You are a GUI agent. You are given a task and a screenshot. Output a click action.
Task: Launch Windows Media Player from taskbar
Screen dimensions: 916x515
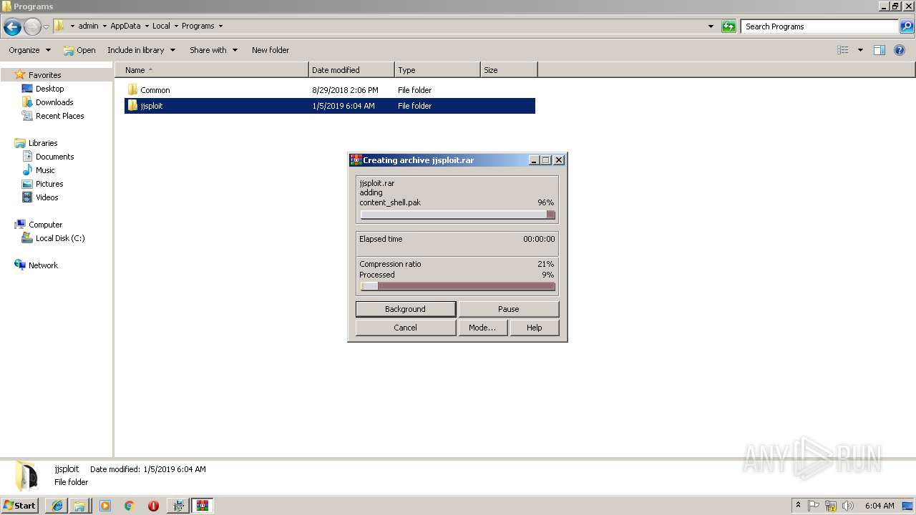click(x=105, y=506)
